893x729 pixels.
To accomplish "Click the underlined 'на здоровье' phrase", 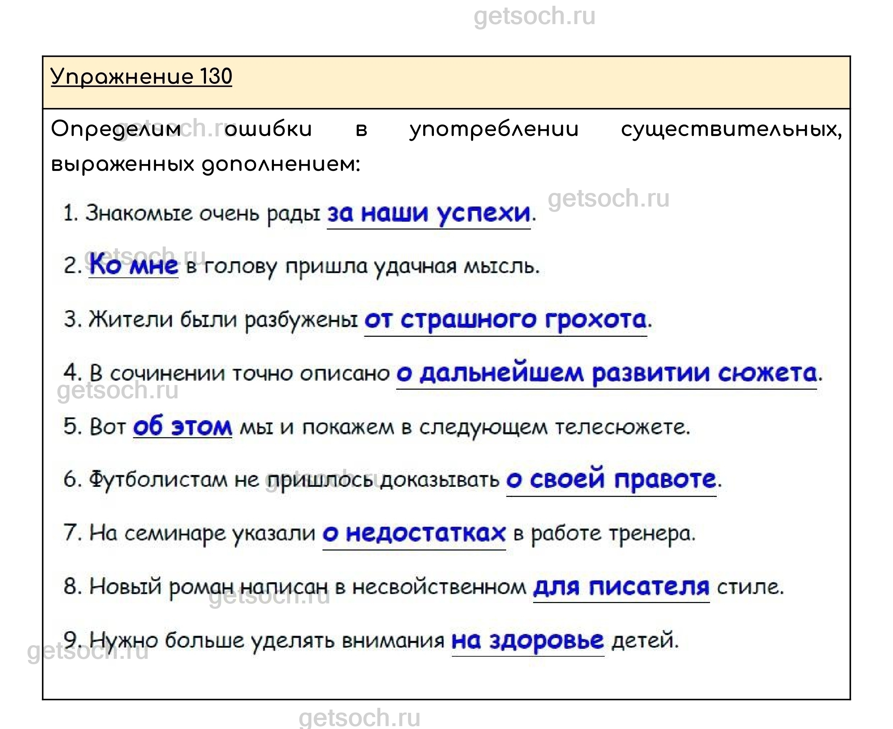I will click(528, 640).
